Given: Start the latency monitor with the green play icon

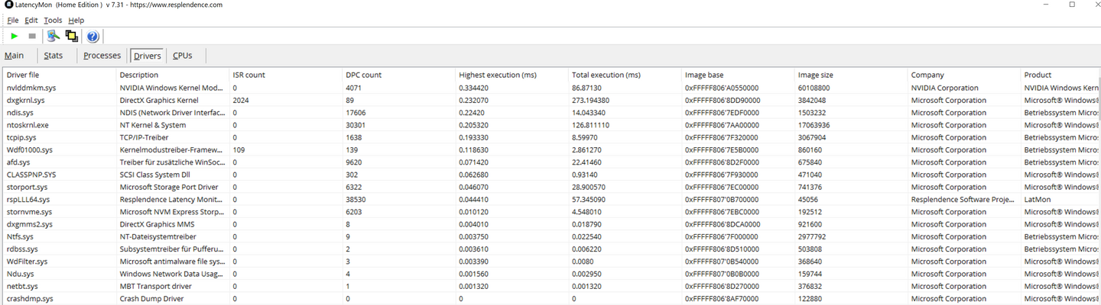Looking at the screenshot, I should click(15, 36).
